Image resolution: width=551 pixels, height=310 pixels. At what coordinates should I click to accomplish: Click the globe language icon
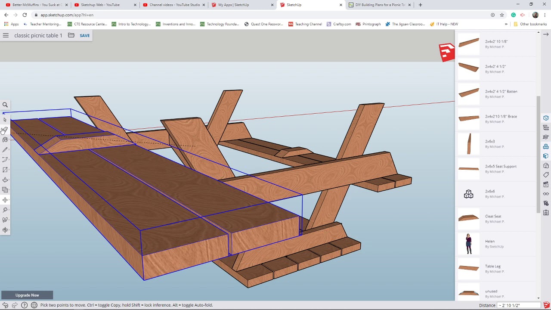point(34,305)
